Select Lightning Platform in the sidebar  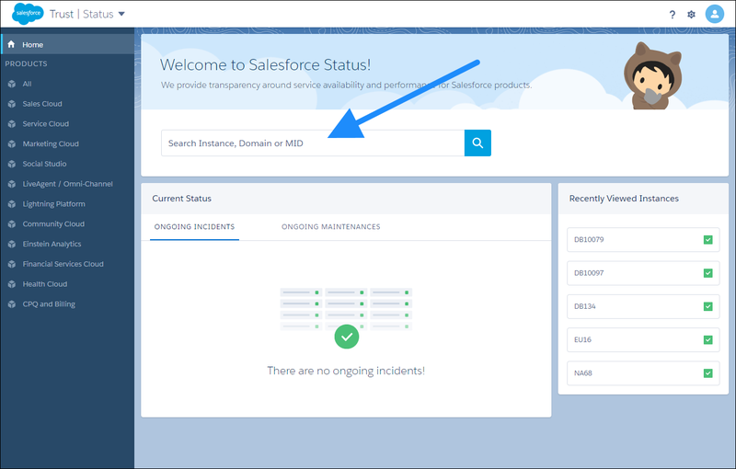point(54,204)
